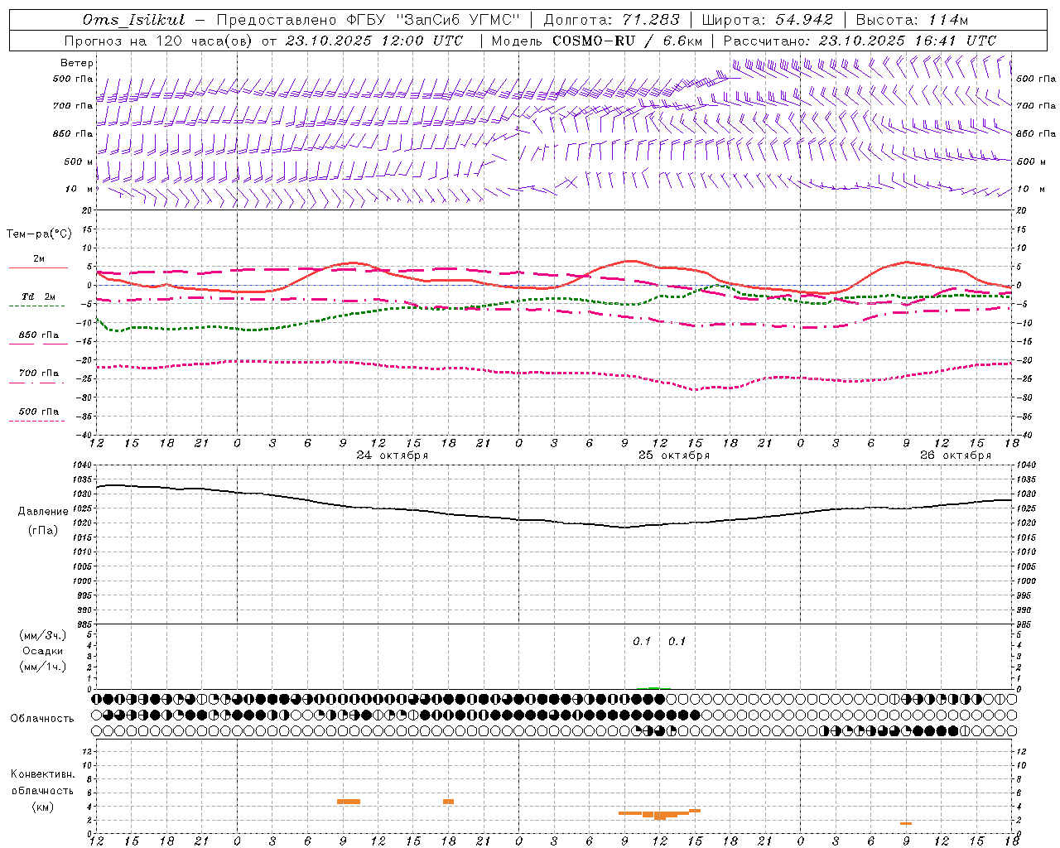
Task: Click the solid red 2м legend line
Action: [x=38, y=268]
